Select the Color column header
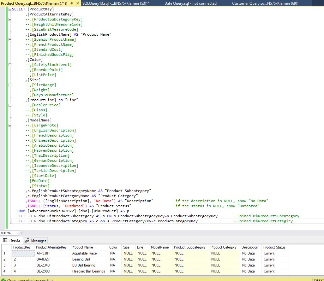The height and width of the screenshot is (281, 324). pos(115,247)
